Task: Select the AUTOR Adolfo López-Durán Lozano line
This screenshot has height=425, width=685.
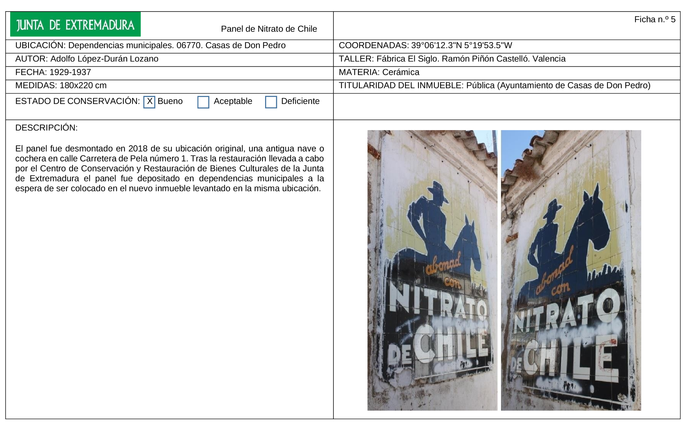Action: coord(87,59)
